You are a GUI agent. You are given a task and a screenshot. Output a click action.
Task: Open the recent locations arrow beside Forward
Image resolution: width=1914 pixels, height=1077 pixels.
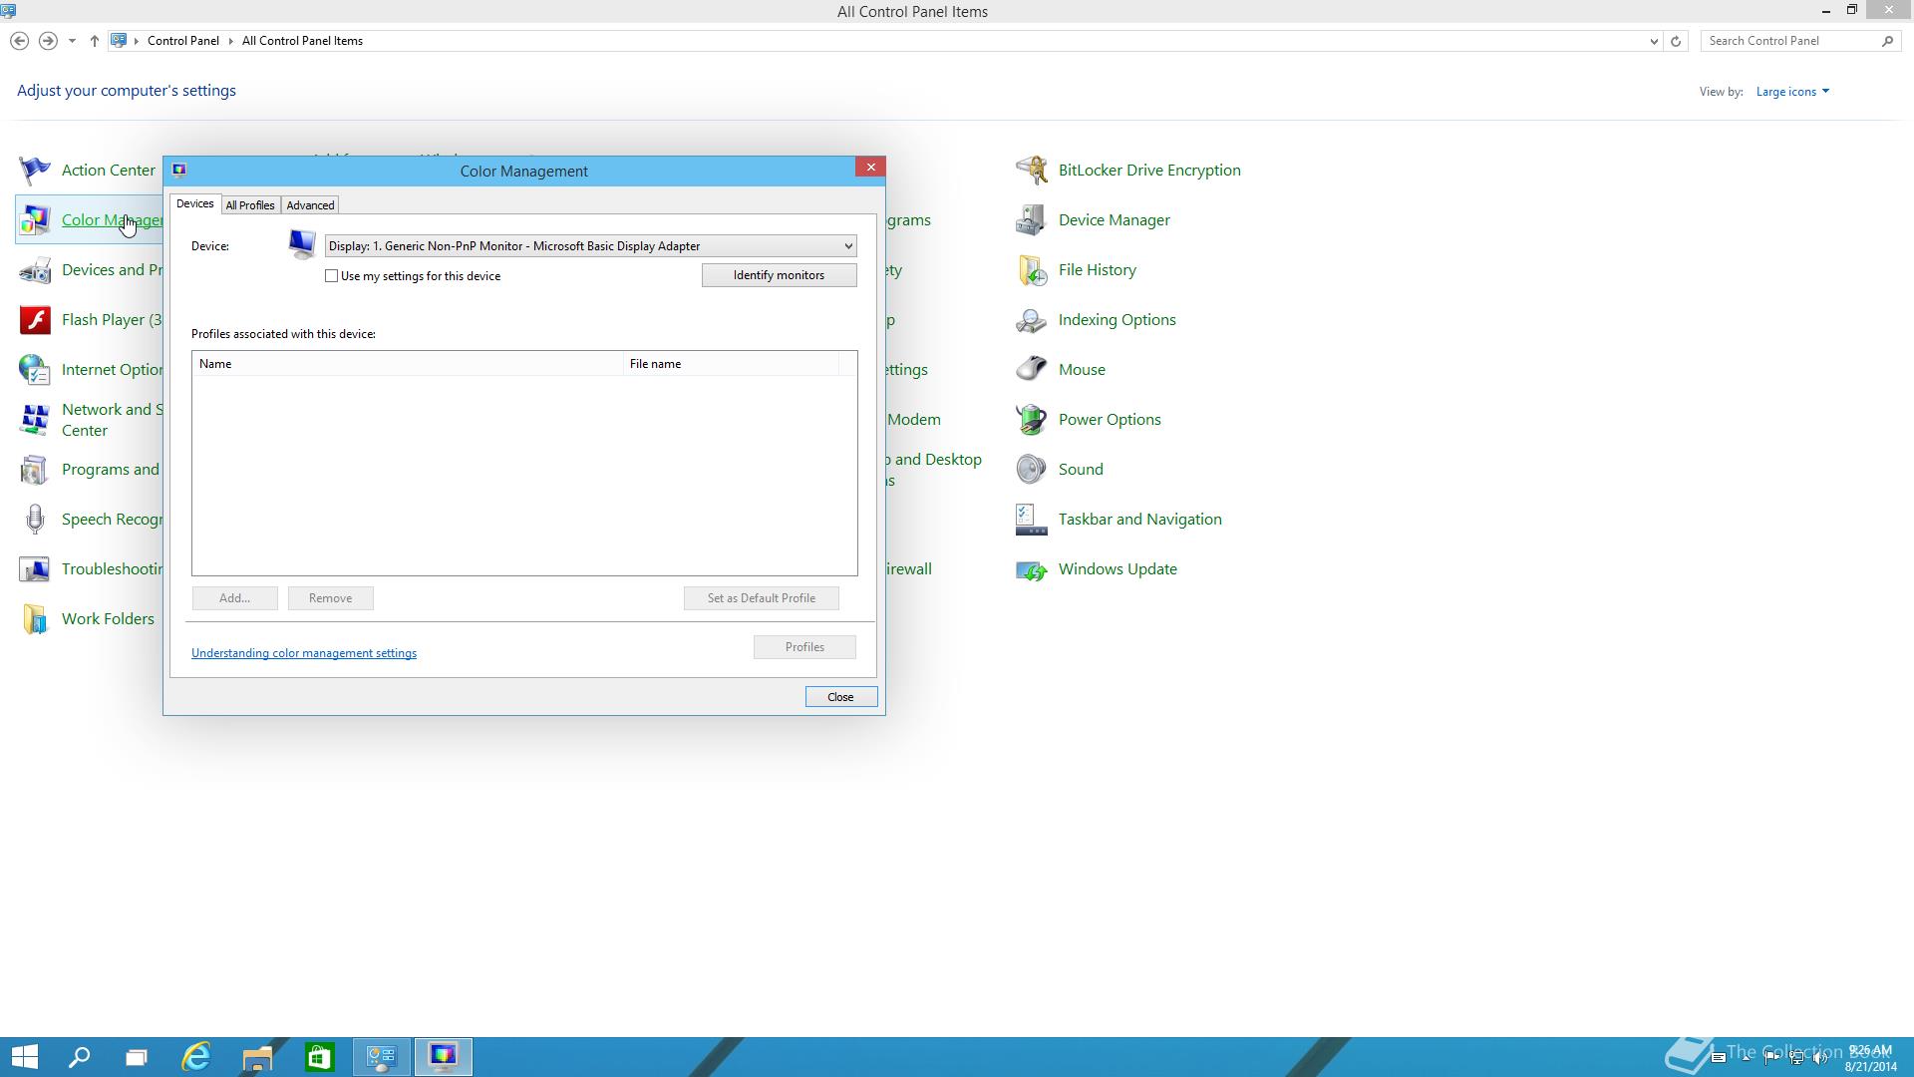click(x=72, y=41)
